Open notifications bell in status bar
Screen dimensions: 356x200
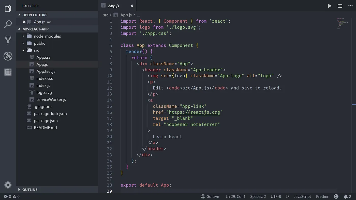347,196
